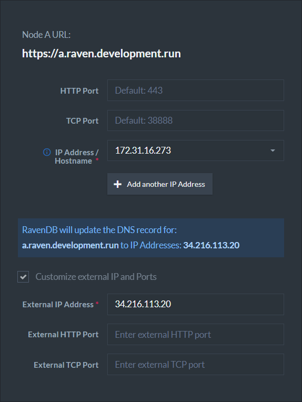
Task: Click a.raven.development.run in DNS notice
Action: [71, 245]
